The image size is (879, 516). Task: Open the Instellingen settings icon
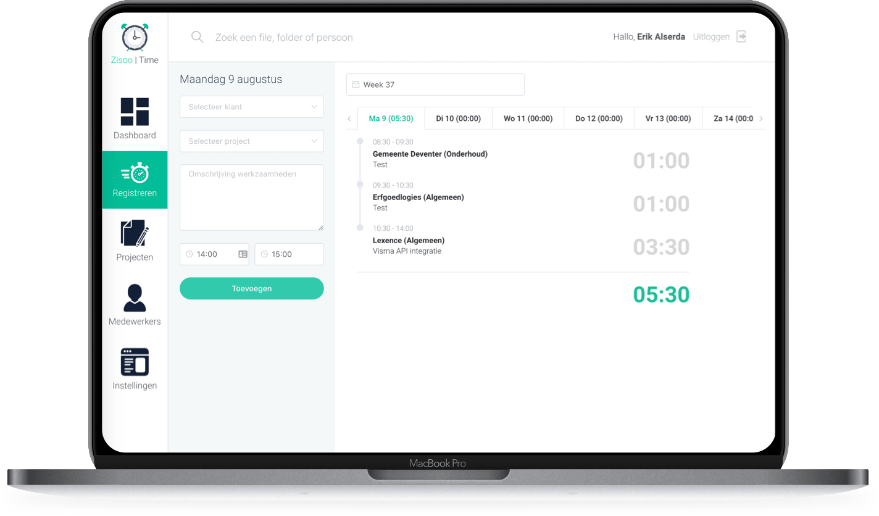135,362
